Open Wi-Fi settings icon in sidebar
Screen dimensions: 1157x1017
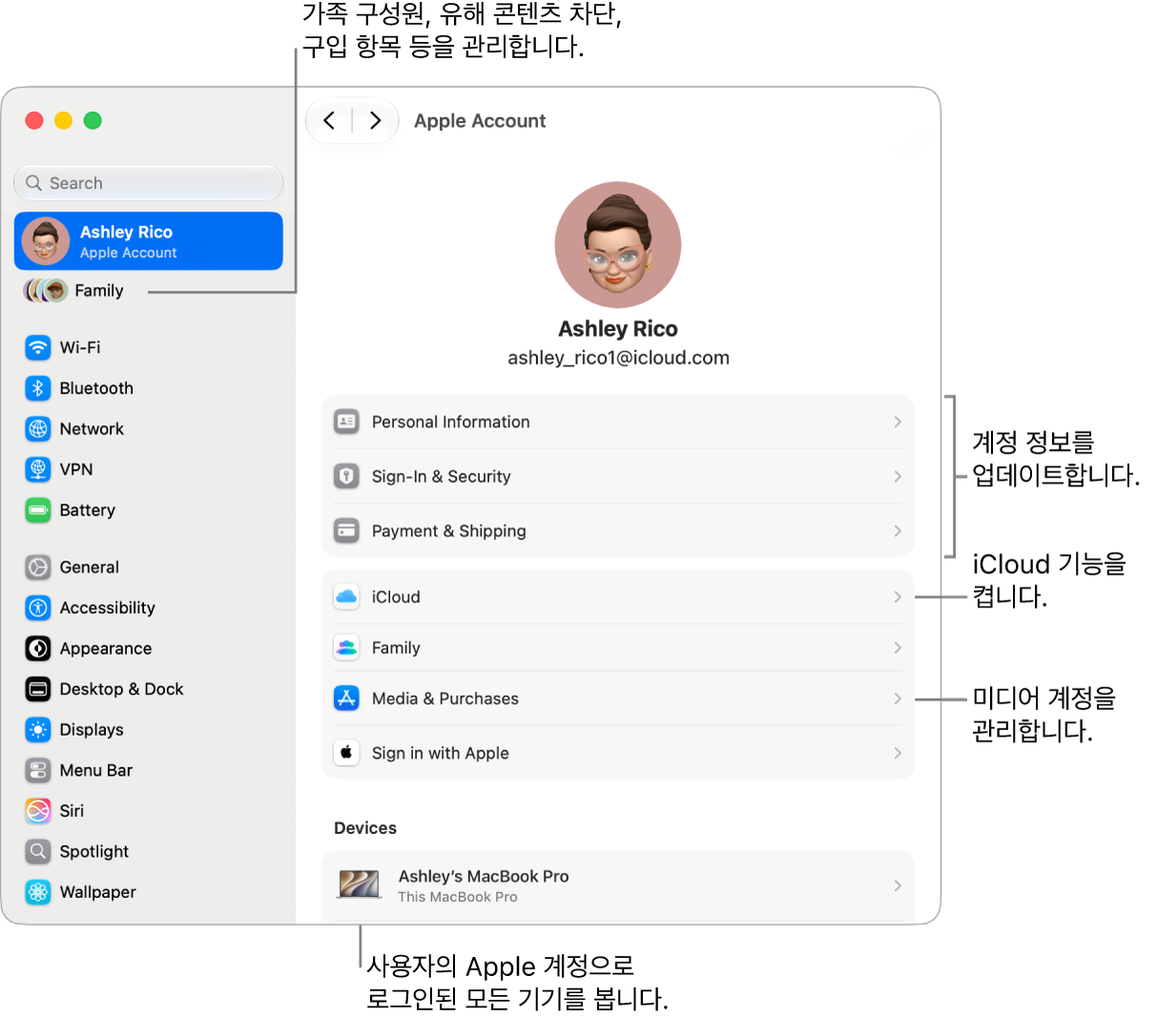[38, 347]
